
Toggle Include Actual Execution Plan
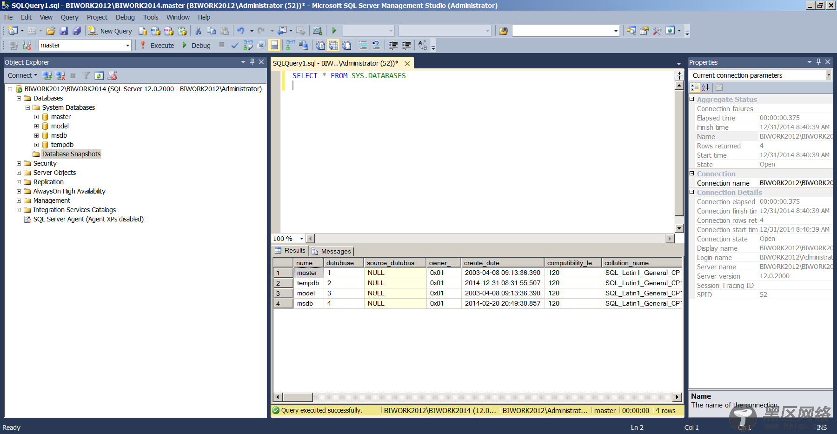point(291,46)
